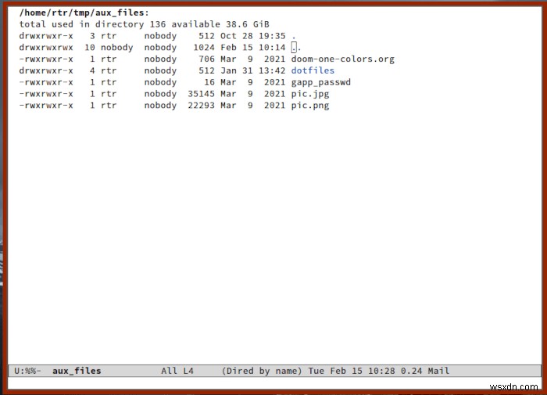
Task: Click drwxrwxrwx permissions of parent directory
Action: pos(46,48)
